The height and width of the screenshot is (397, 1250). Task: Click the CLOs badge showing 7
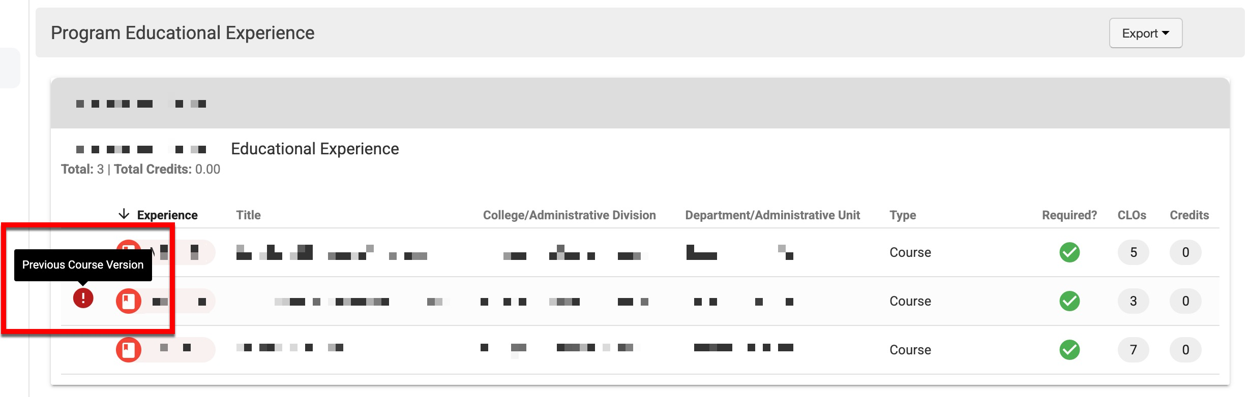pos(1133,350)
